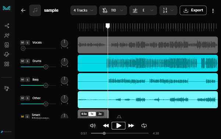Open the three-dot more options menu
Screen dimensions: 221x139
(x=213, y=11)
